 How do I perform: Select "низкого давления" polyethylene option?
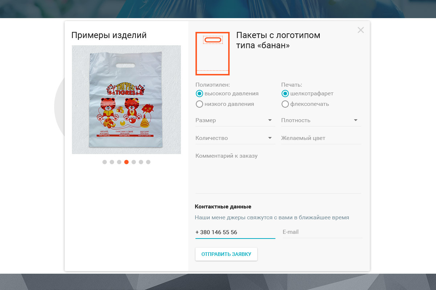[199, 104]
